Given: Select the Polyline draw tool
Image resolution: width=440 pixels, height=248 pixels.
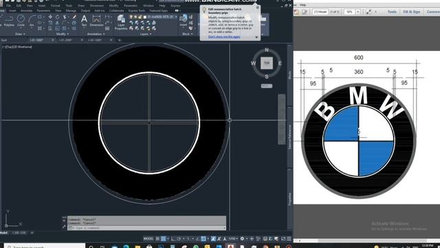Looking at the screenshot, I should coord(9,21).
